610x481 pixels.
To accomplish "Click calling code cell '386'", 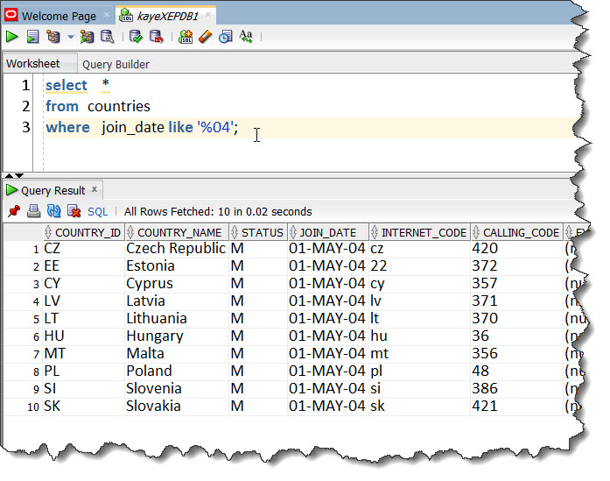I will click(x=516, y=389).
